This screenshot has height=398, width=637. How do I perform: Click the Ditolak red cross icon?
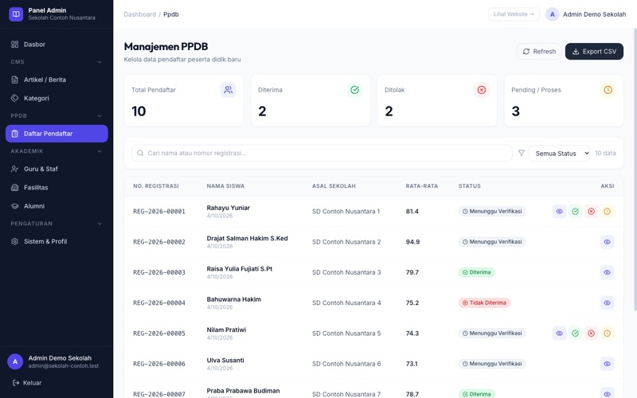click(482, 90)
